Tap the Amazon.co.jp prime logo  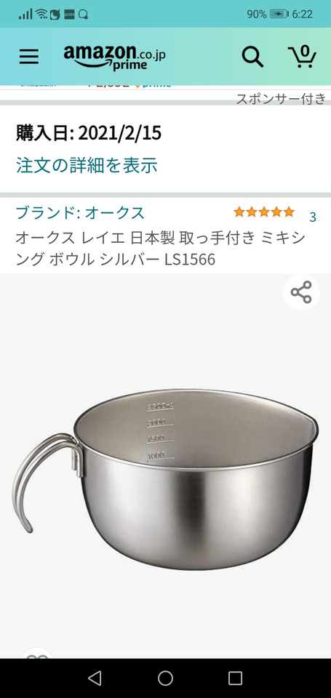114,57
